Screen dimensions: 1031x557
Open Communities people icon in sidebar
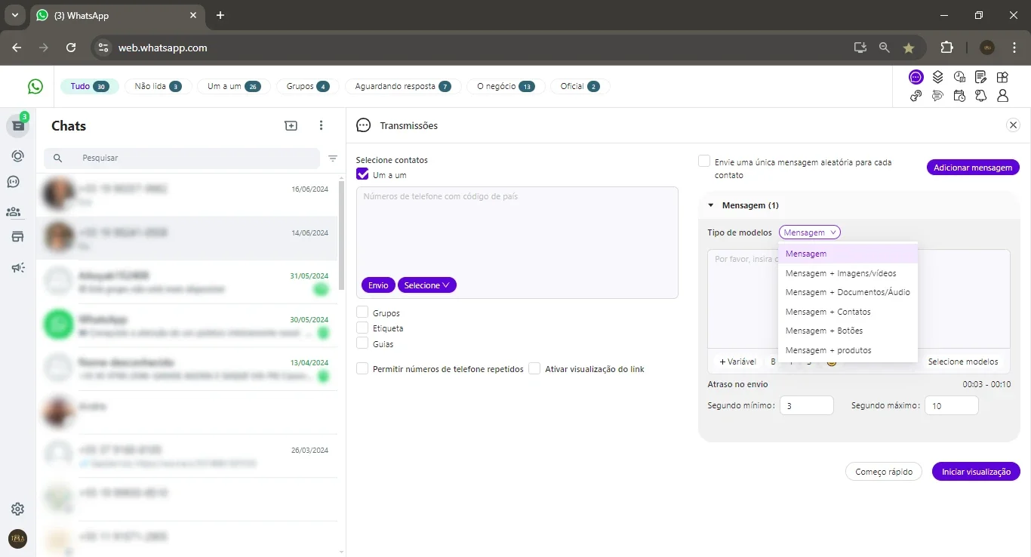click(x=14, y=212)
